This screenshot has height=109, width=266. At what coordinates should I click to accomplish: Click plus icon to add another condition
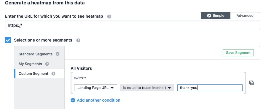pyautogui.click(x=73, y=100)
